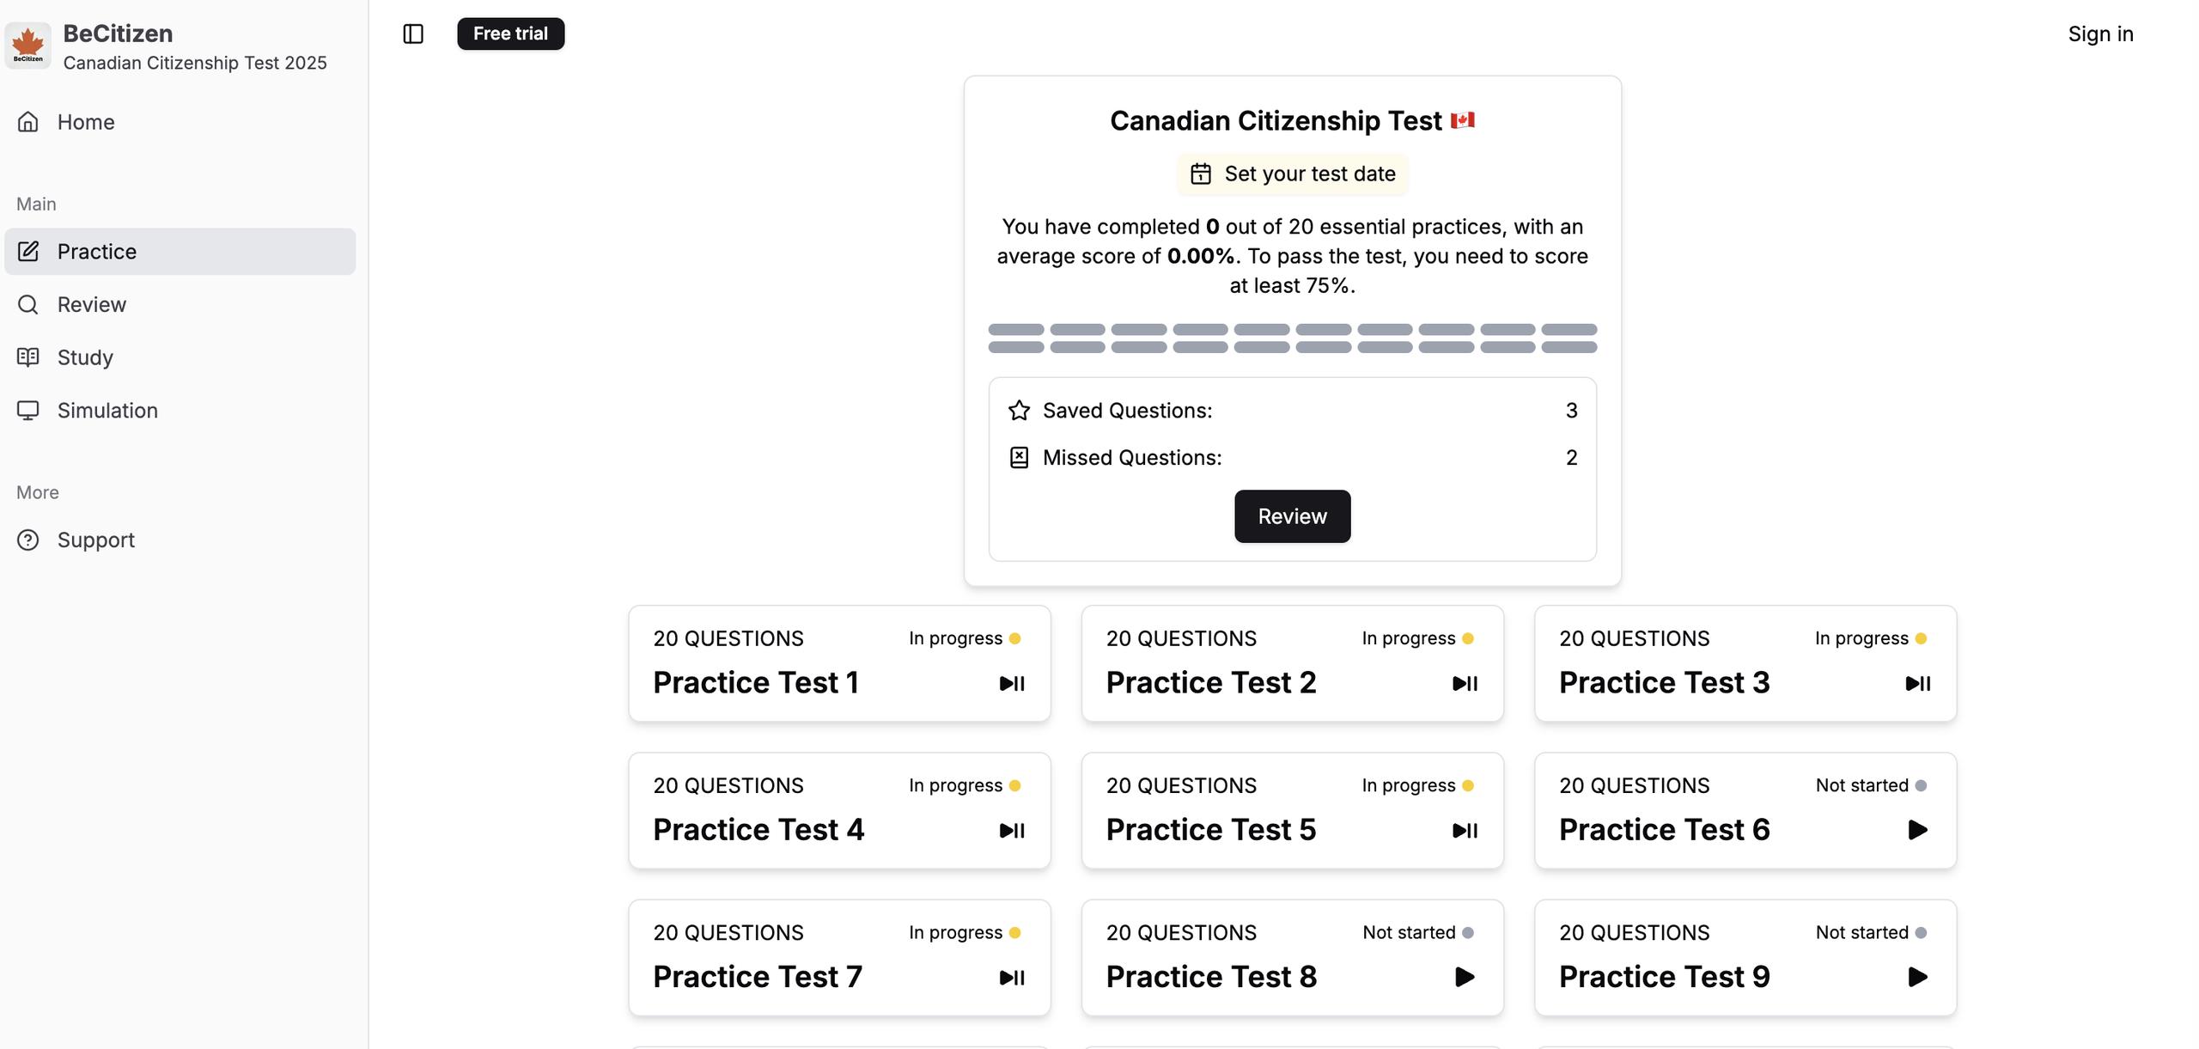Open the Home page from sidebar
This screenshot has height=1049, width=2199.
click(x=85, y=122)
